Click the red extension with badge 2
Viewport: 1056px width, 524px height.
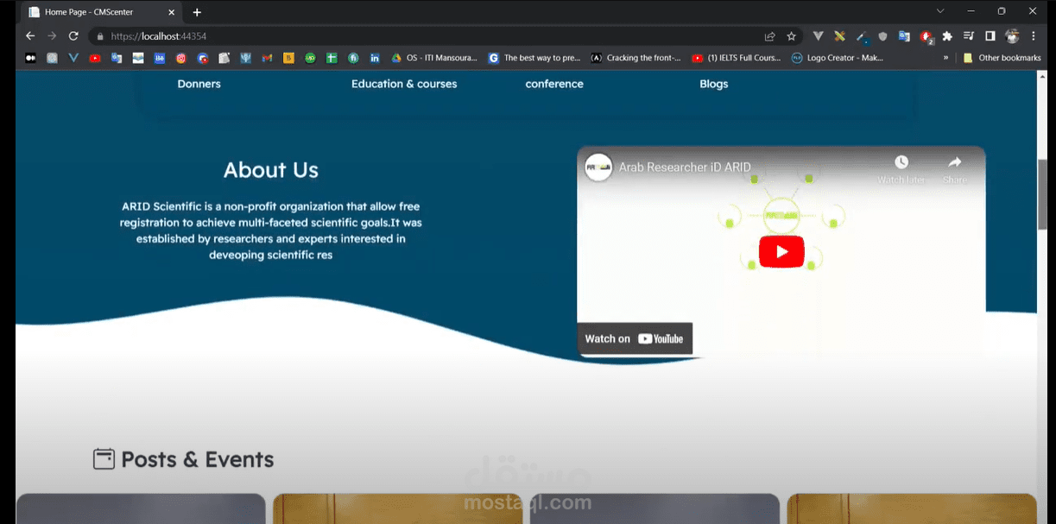pyautogui.click(x=926, y=36)
